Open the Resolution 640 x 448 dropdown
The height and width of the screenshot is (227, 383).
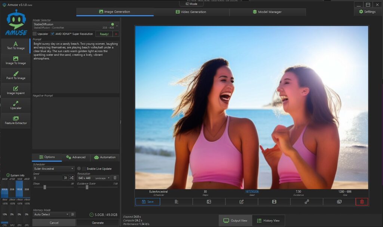94,178
